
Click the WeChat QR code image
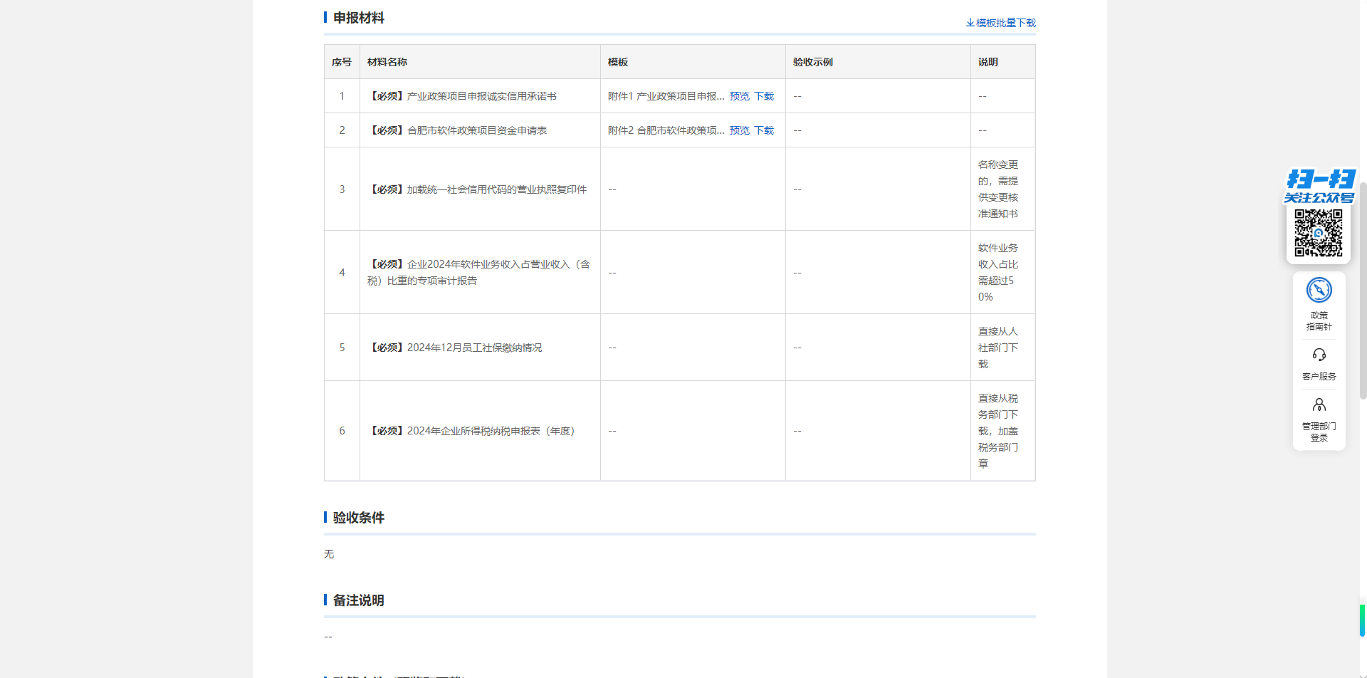[x=1318, y=233]
